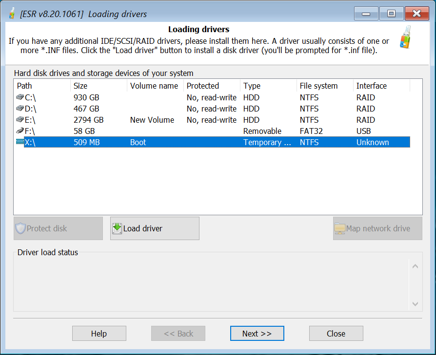Click the C:\ hard drive icon
The height and width of the screenshot is (355, 436).
(x=20, y=97)
